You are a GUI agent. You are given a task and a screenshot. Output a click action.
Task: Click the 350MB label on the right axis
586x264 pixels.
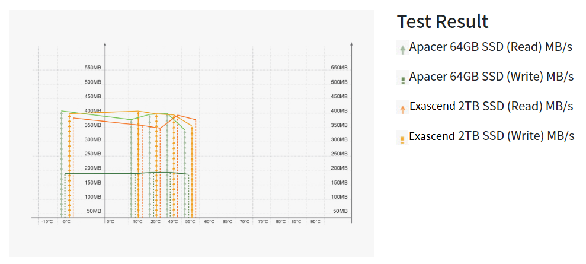point(340,125)
